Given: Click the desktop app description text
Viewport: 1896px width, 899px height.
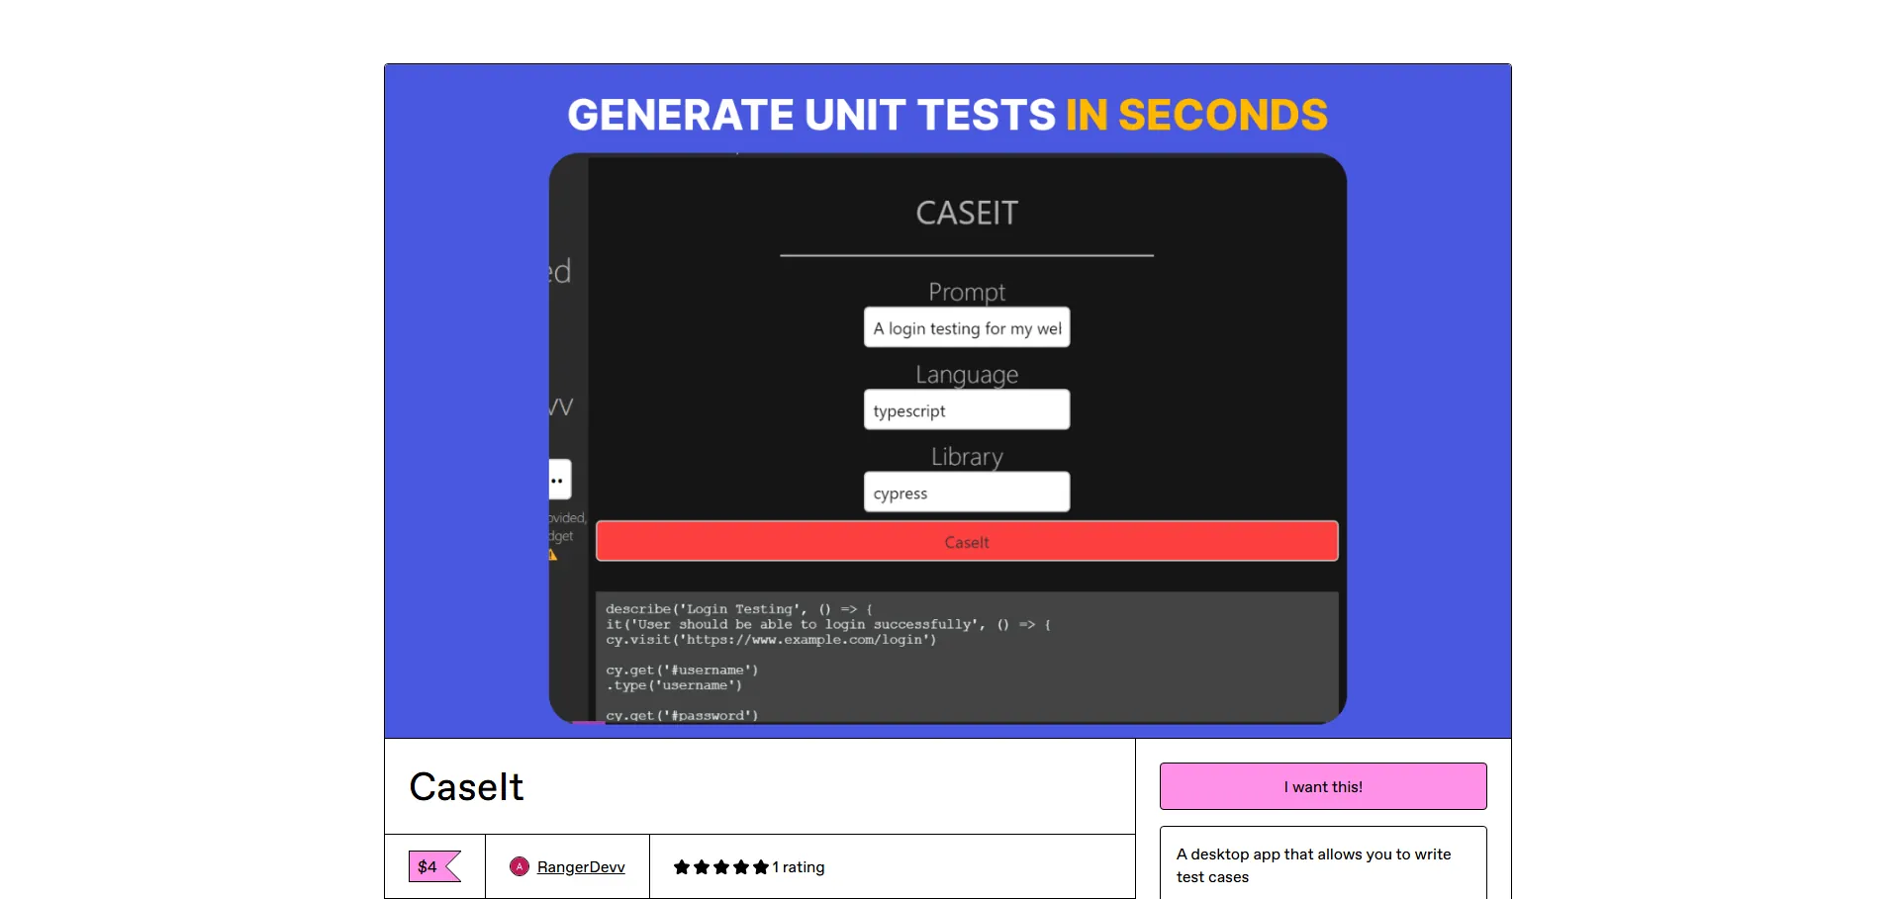Looking at the screenshot, I should click(x=1313, y=865).
